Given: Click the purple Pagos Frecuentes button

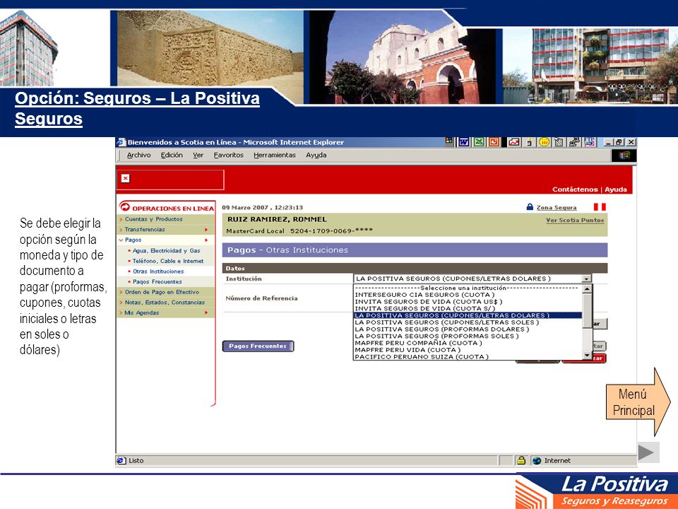Looking at the screenshot, I should click(258, 346).
